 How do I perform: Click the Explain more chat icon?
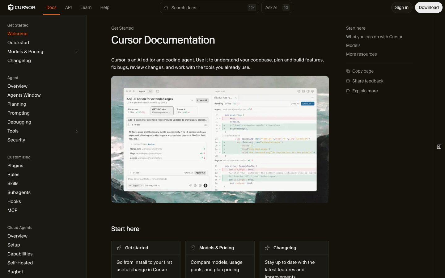pos(348,91)
